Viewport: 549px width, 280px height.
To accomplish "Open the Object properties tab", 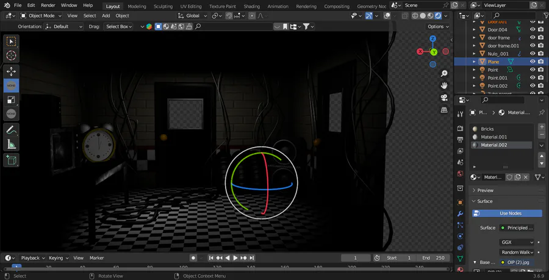I will [x=461, y=203].
